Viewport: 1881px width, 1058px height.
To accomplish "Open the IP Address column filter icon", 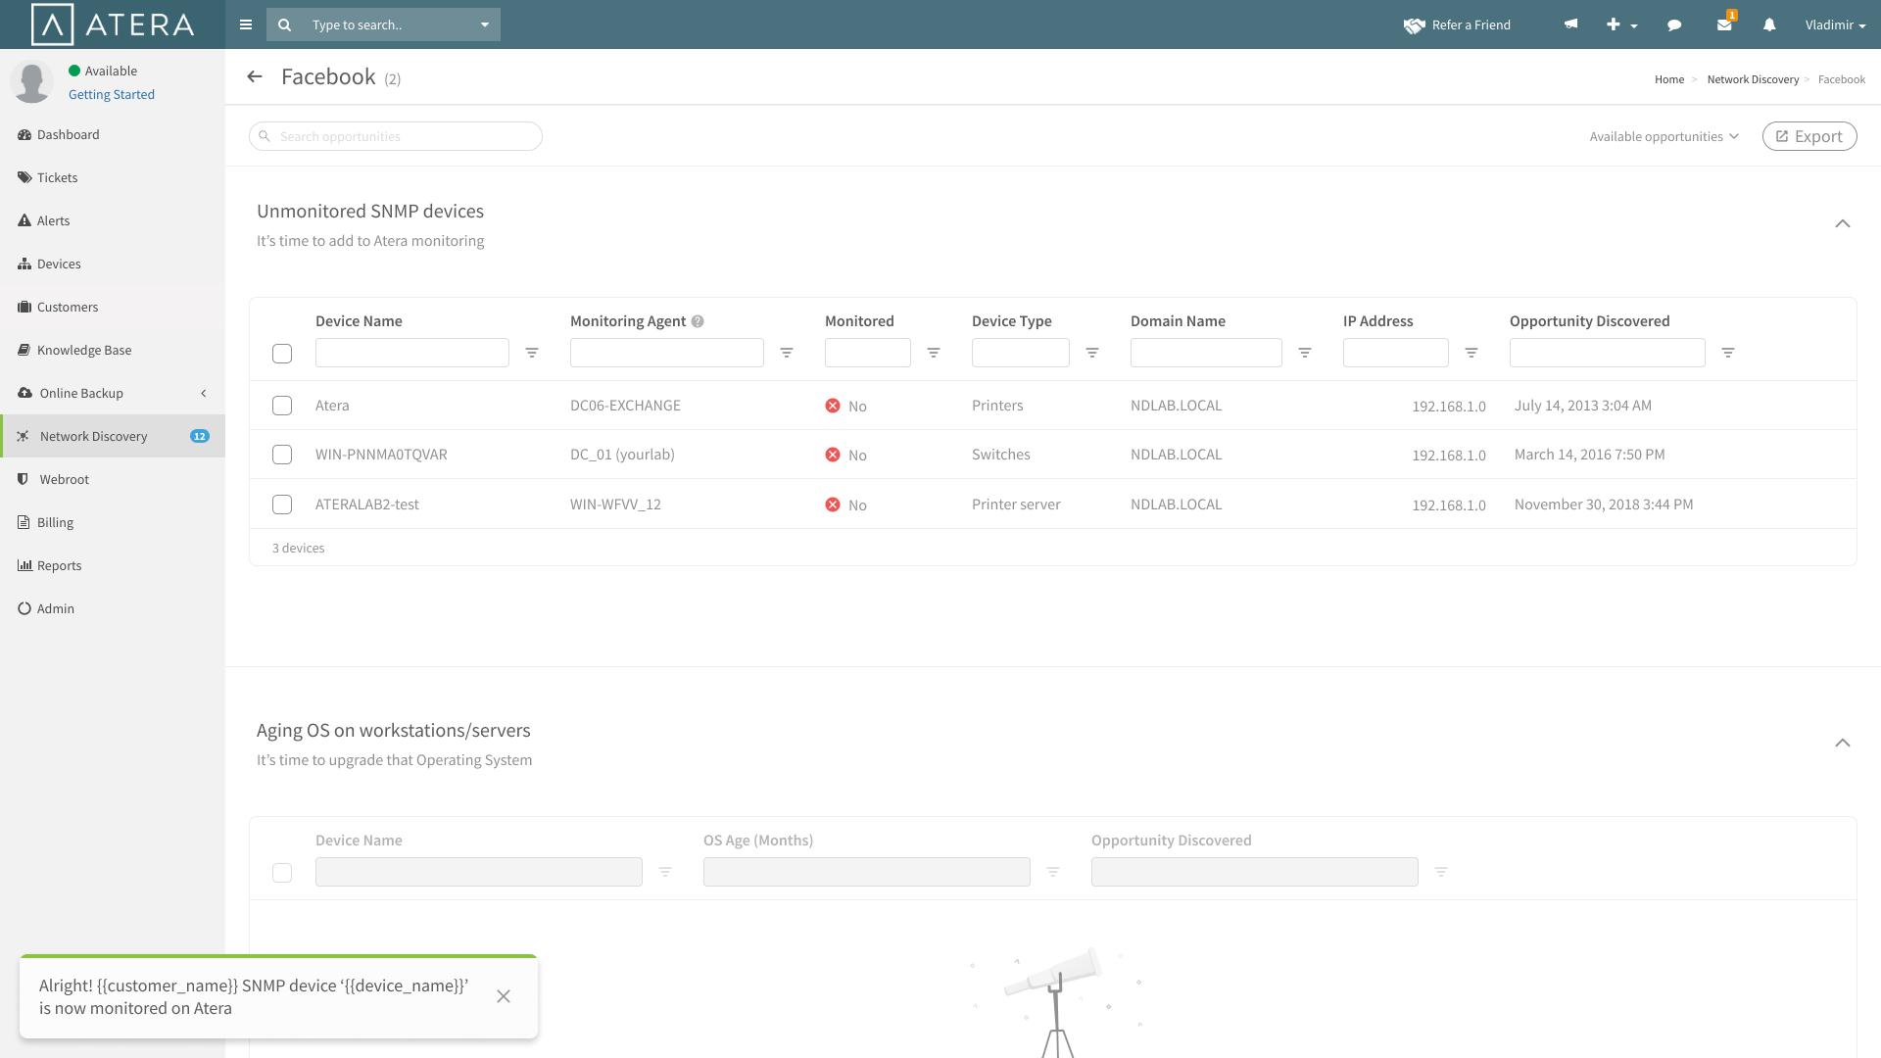I will coord(1471,353).
